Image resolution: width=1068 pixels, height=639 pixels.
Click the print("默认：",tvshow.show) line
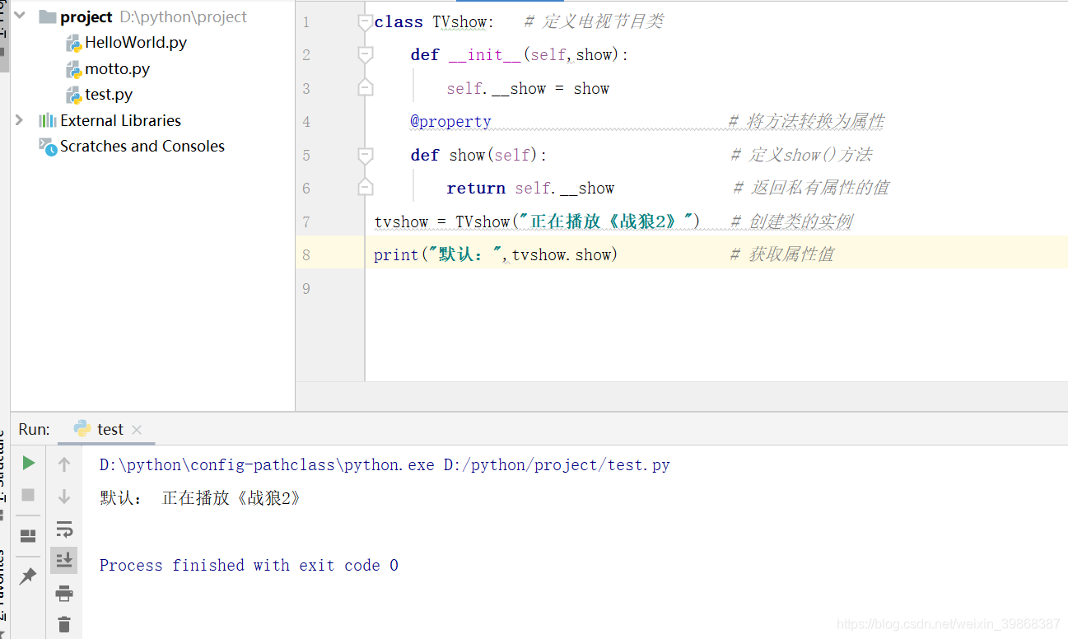point(496,254)
